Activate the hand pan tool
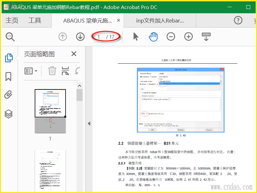The height and width of the screenshot is (193, 257). (153, 37)
